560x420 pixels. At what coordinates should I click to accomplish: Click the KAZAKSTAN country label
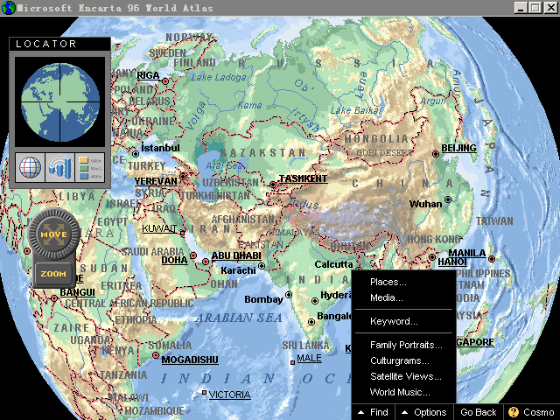coord(263,153)
